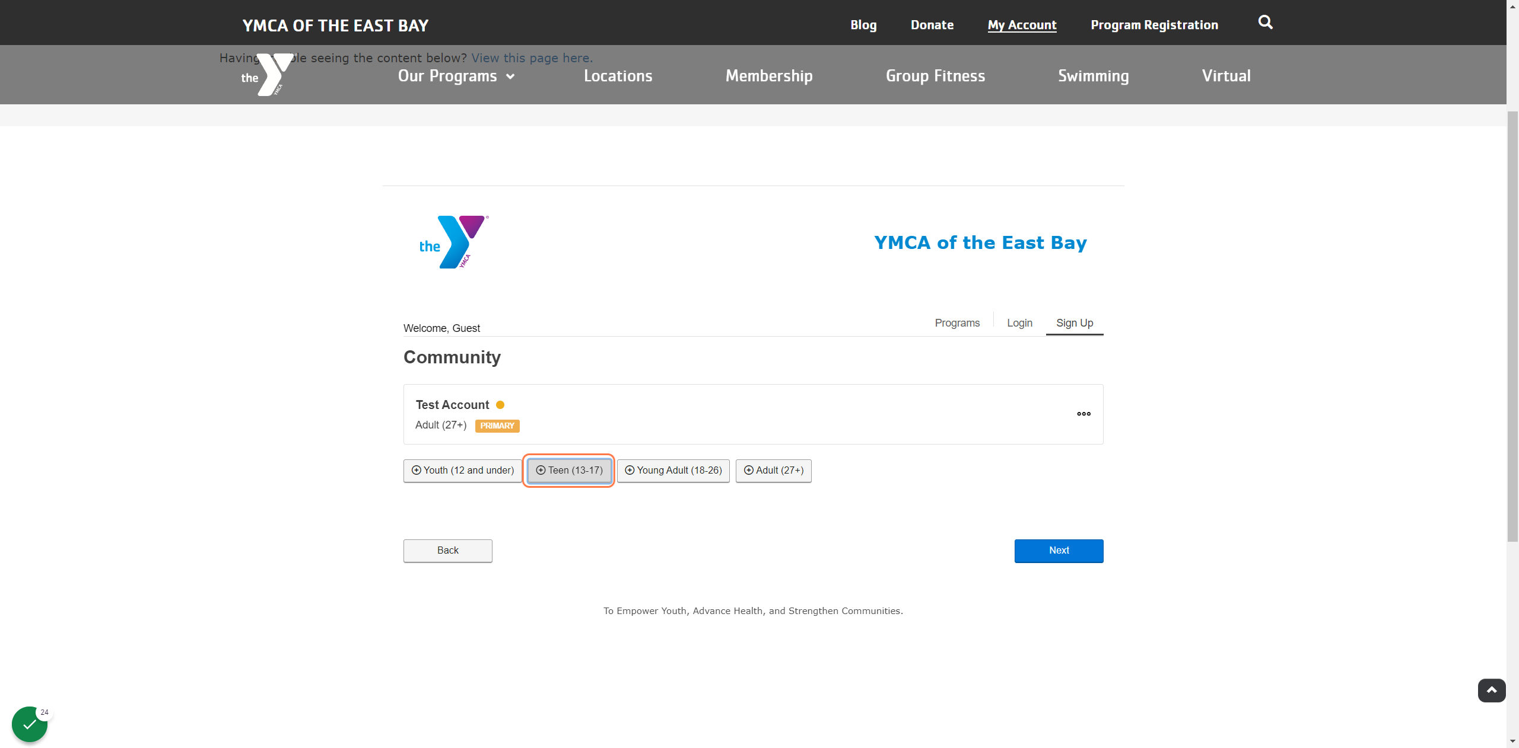Screen dimensions: 1519x748
Task: Open the Swimming menu item
Action: point(1094,76)
